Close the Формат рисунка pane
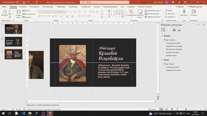207x116 pixels. point(204,24)
